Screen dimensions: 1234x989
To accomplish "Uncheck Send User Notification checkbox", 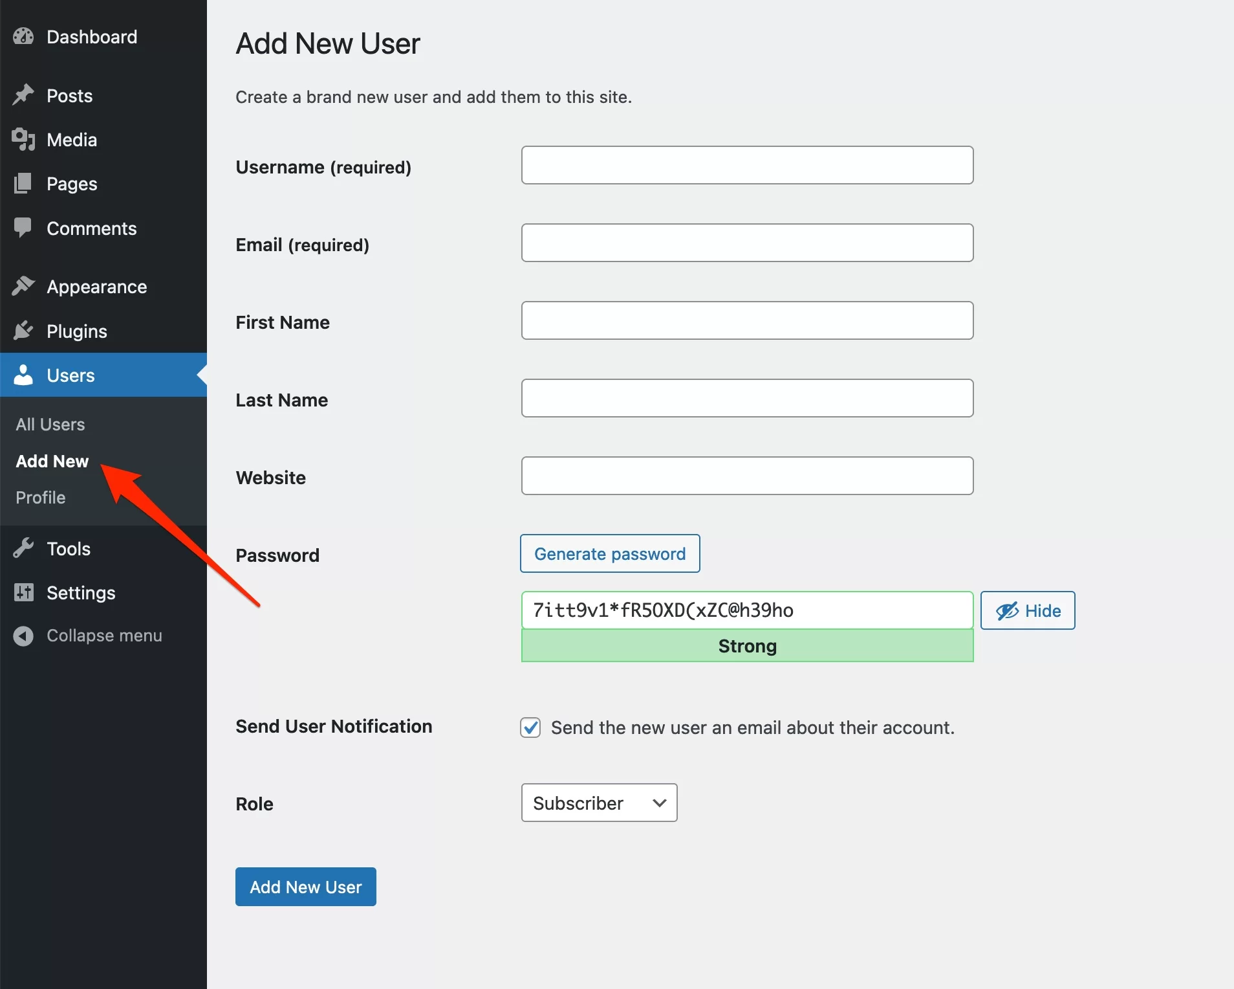I will click(530, 728).
